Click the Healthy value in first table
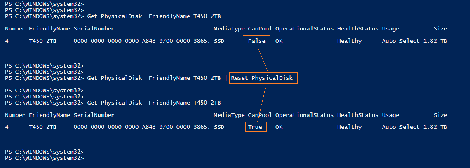Screen dimensions: 470x168 [x=349, y=41]
